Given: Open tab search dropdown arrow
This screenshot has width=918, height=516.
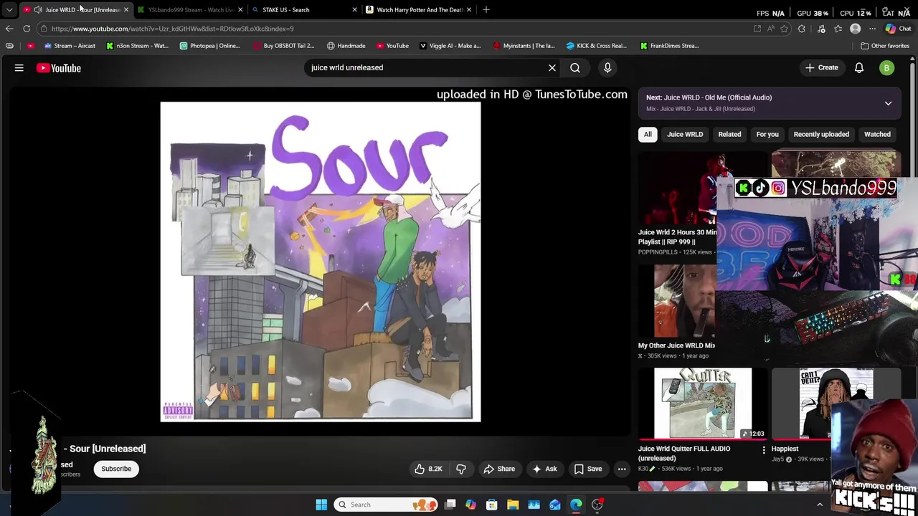Looking at the screenshot, I should pyautogui.click(x=9, y=10).
